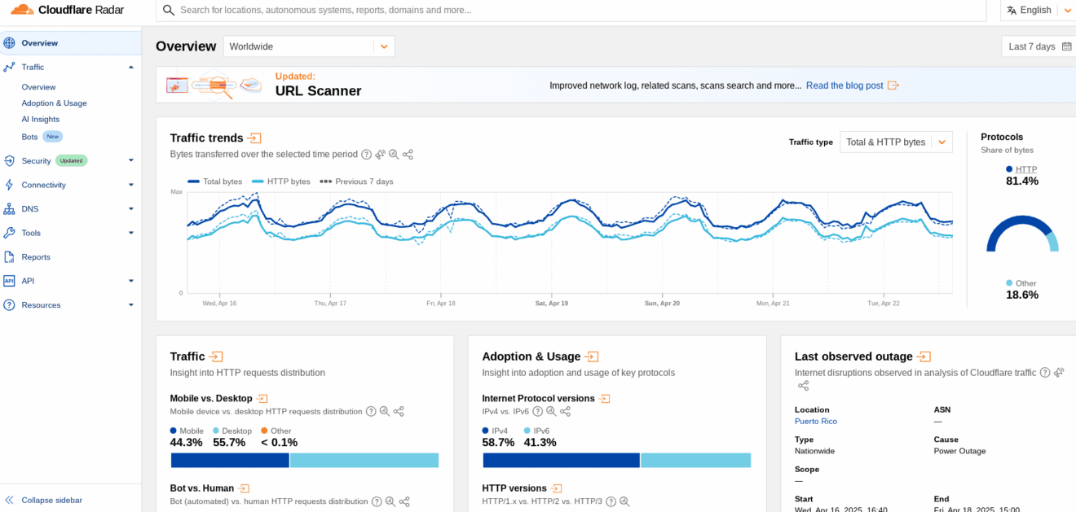This screenshot has height=512, width=1076.
Task: Open the Worldwide location dropdown
Action: point(309,46)
